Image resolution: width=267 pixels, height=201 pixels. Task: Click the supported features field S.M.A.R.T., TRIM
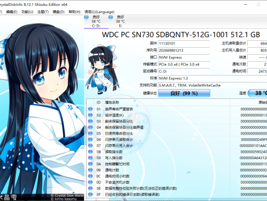[x=212, y=85]
